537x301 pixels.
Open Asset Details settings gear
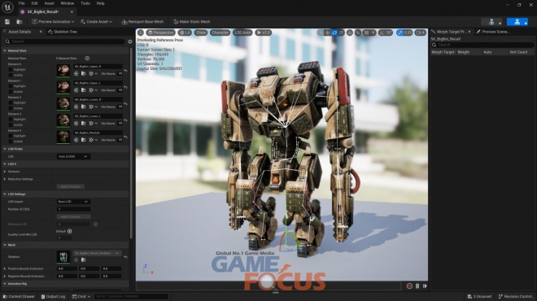130,41
